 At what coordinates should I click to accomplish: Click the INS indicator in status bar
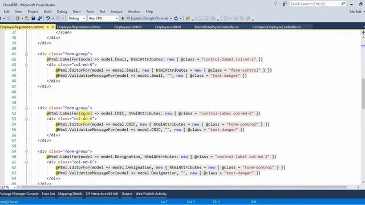(x=254, y=202)
